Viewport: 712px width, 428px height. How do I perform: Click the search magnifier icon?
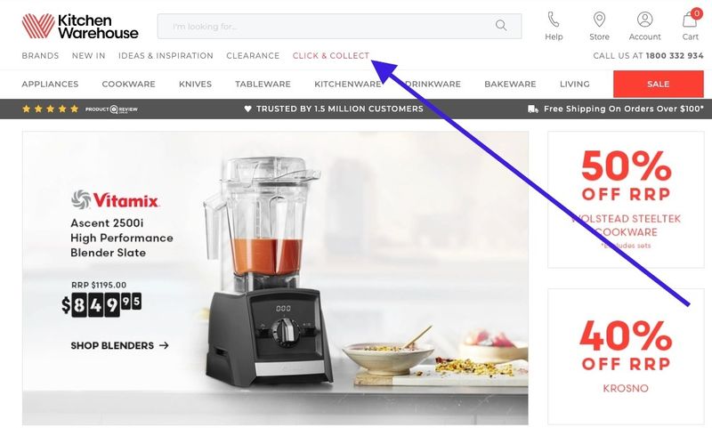click(501, 26)
